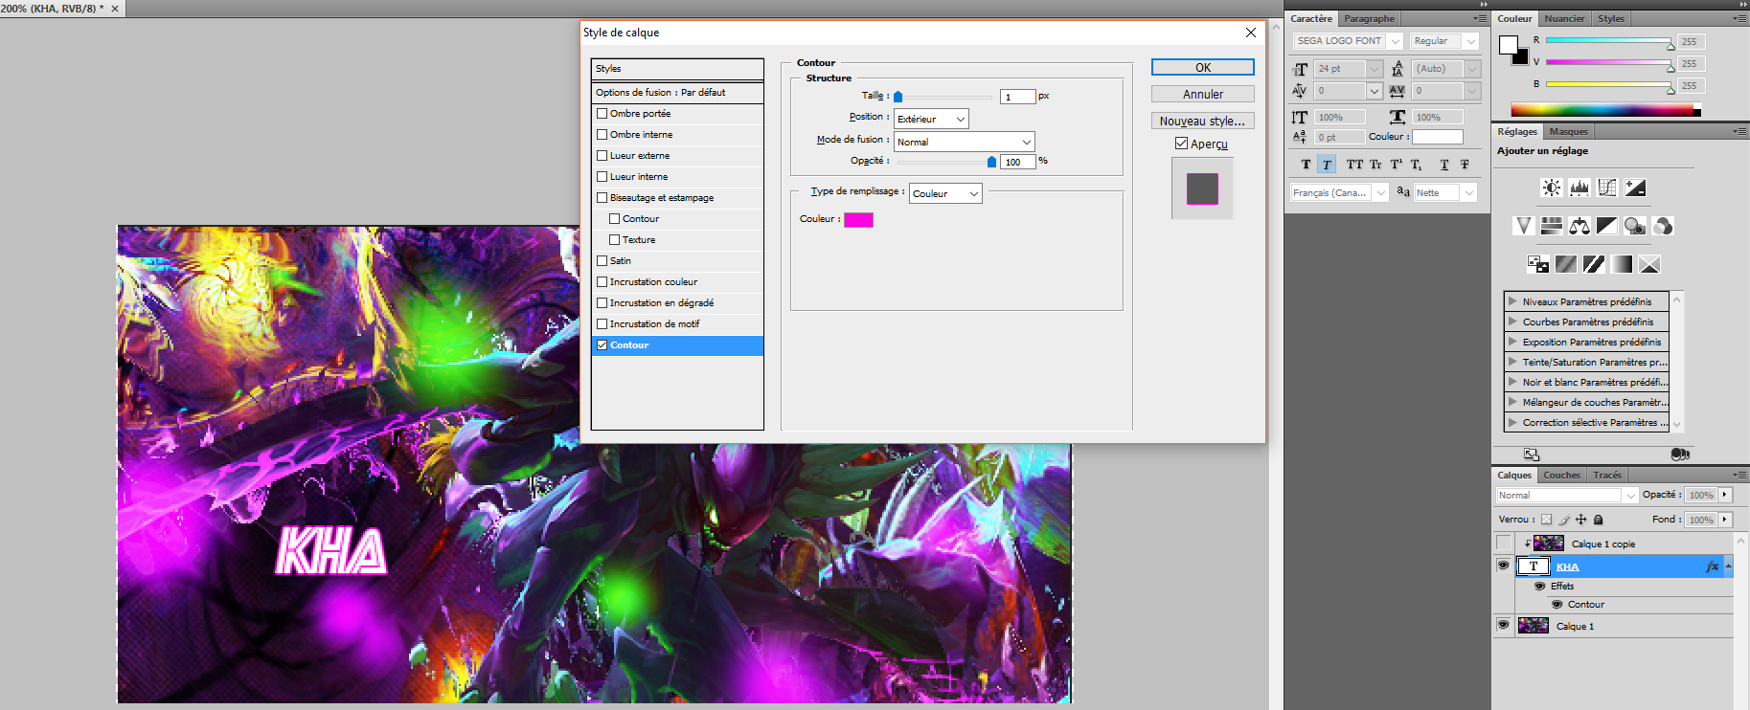Apply Small Caps text style
Viewport: 1750px width, 710px height.
click(1375, 165)
